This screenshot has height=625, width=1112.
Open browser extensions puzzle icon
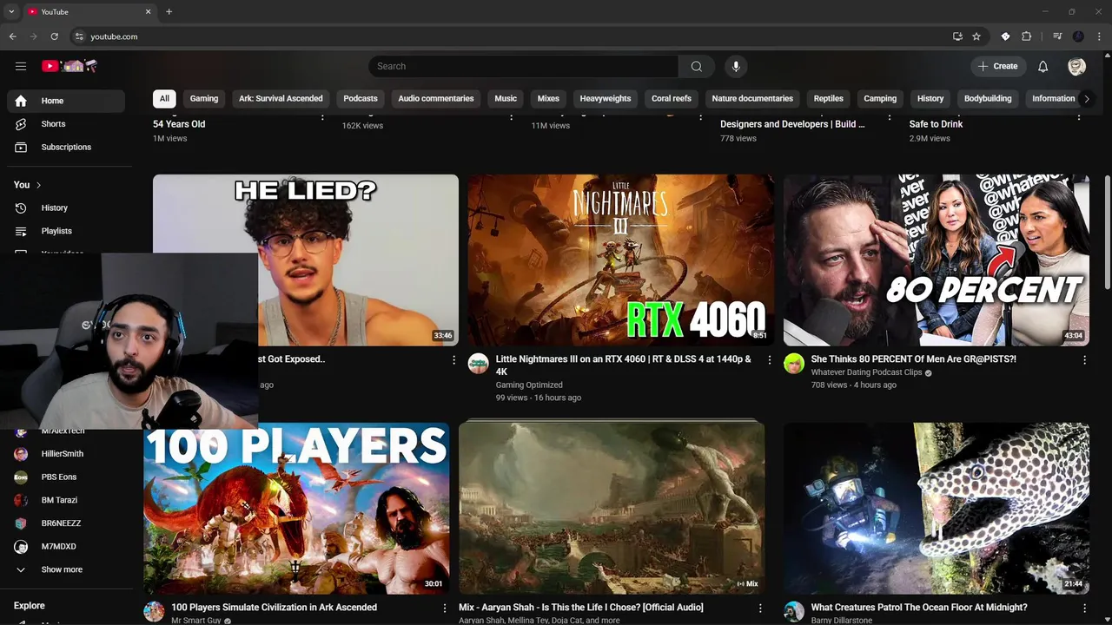click(1027, 36)
